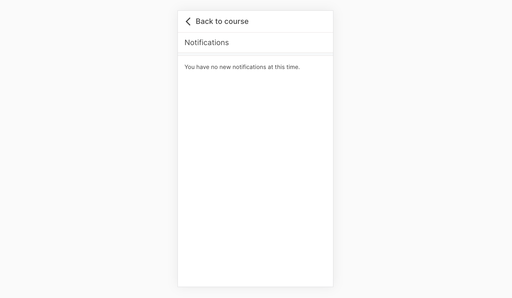Select the Notifications heading
Image resolution: width=512 pixels, height=298 pixels.
tap(207, 42)
